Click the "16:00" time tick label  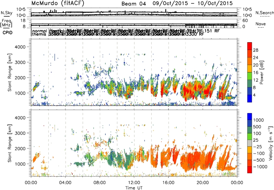click(x=168, y=183)
